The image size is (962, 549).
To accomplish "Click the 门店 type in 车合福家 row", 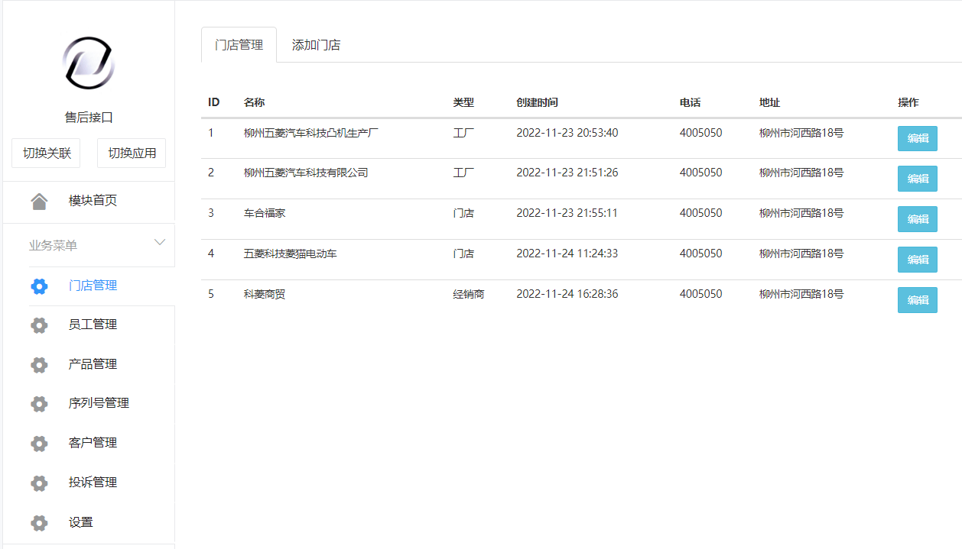I will pos(463,213).
